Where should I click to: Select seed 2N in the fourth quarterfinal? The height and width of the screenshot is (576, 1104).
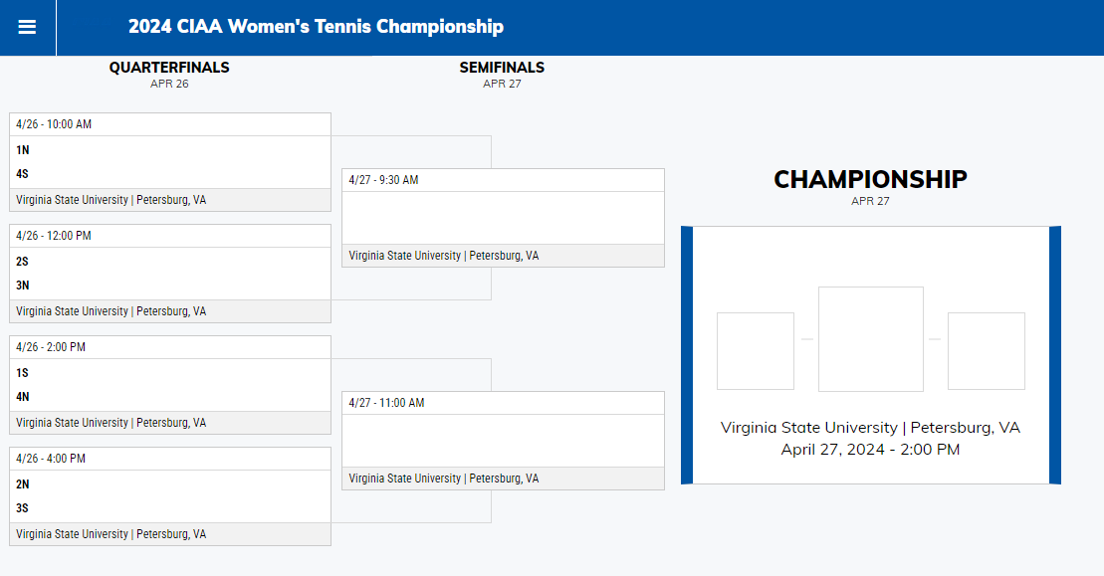pyautogui.click(x=20, y=484)
